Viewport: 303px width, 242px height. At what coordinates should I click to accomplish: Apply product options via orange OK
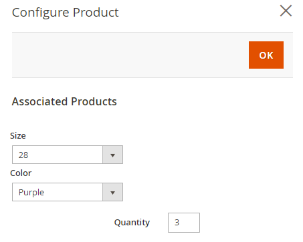coord(266,55)
